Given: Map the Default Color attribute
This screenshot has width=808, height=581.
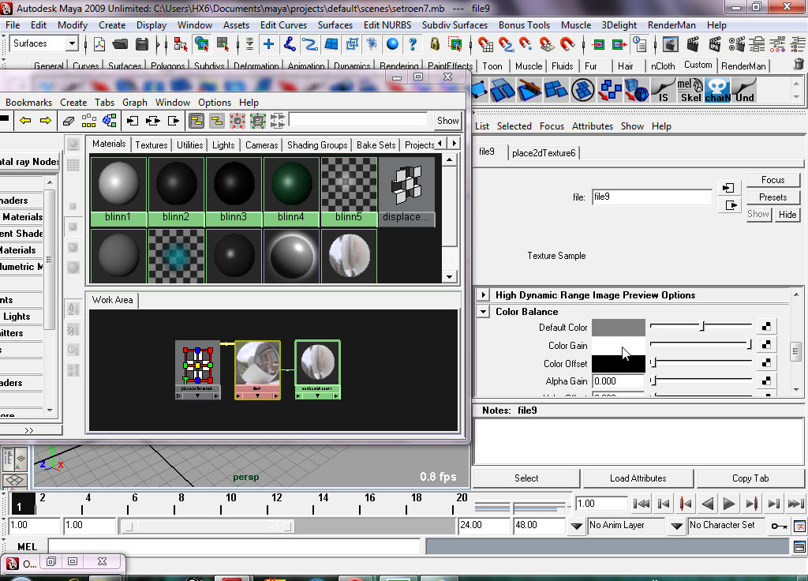Looking at the screenshot, I should click(766, 326).
